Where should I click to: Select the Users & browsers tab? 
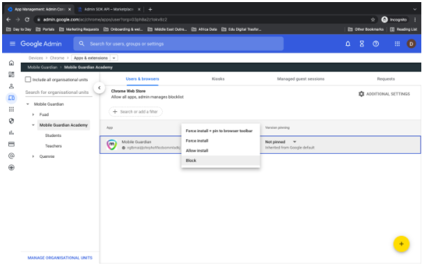pos(142,79)
